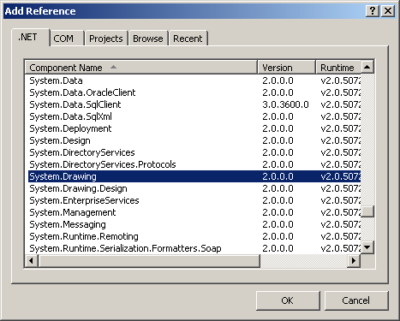This screenshot has width=400, height=321.
Task: Click the horizontal scrollbar left arrow
Action: (32, 261)
